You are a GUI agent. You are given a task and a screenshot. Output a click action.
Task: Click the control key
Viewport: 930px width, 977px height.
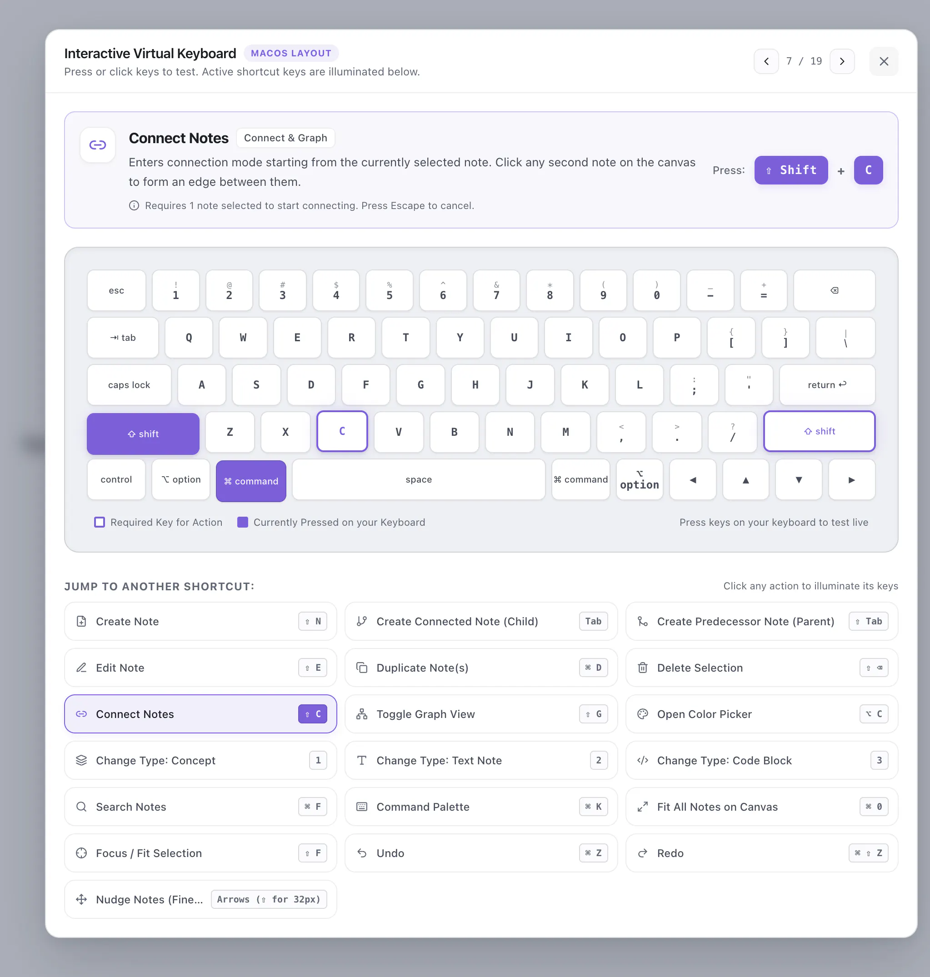[x=116, y=479]
